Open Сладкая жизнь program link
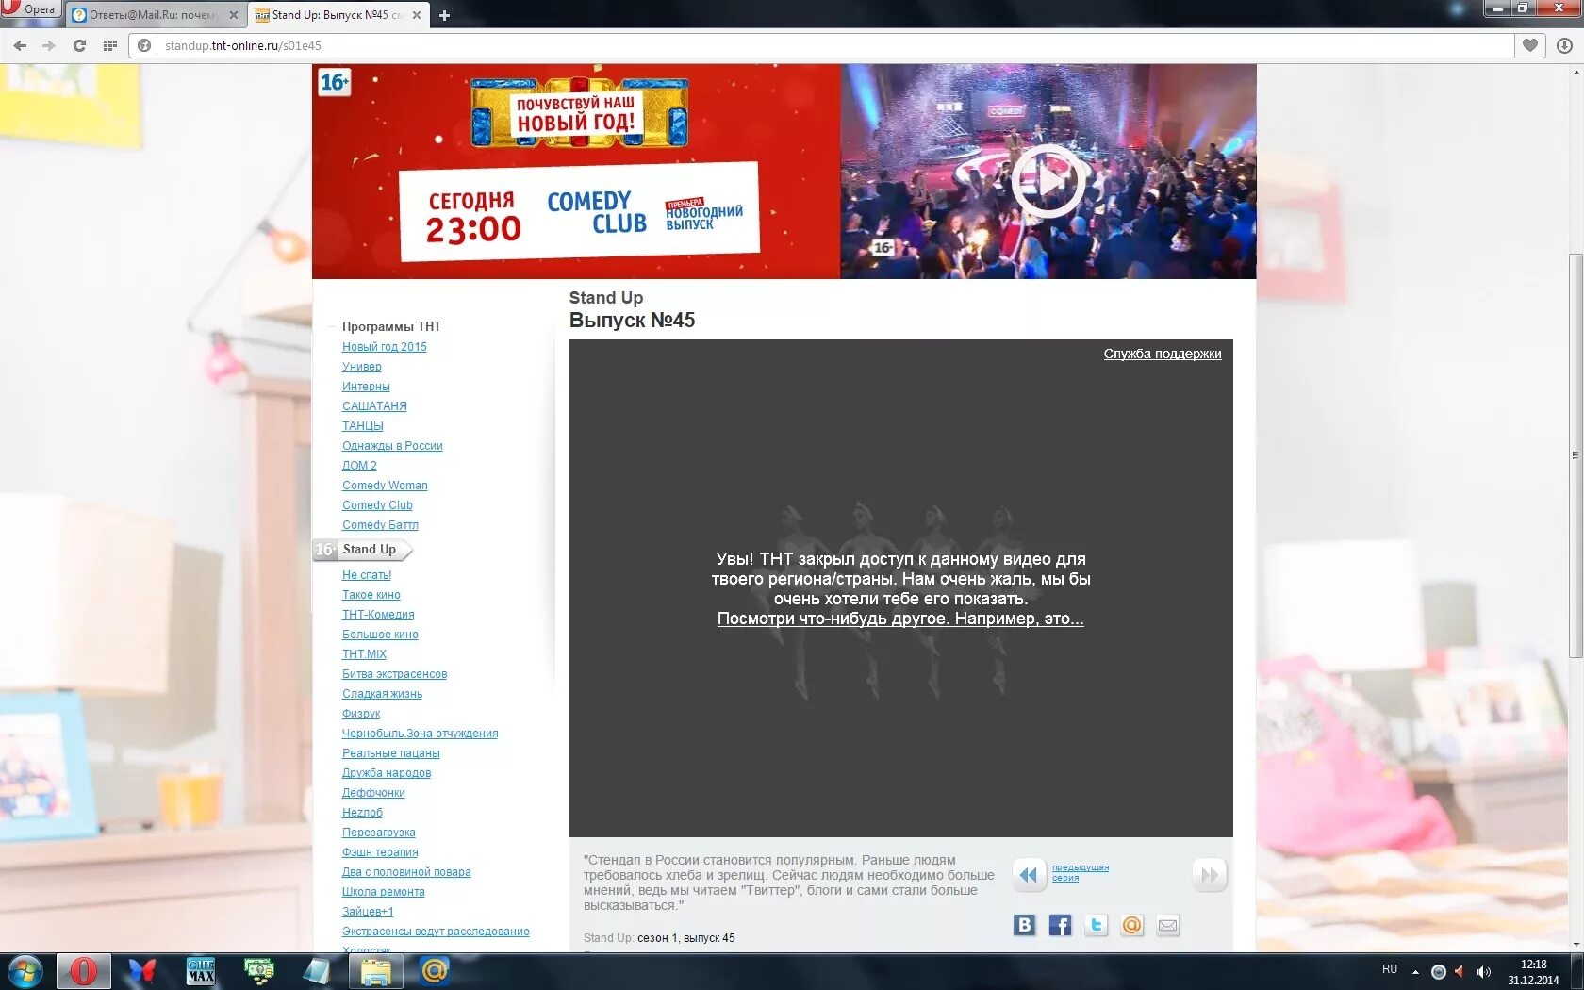 pyautogui.click(x=382, y=694)
